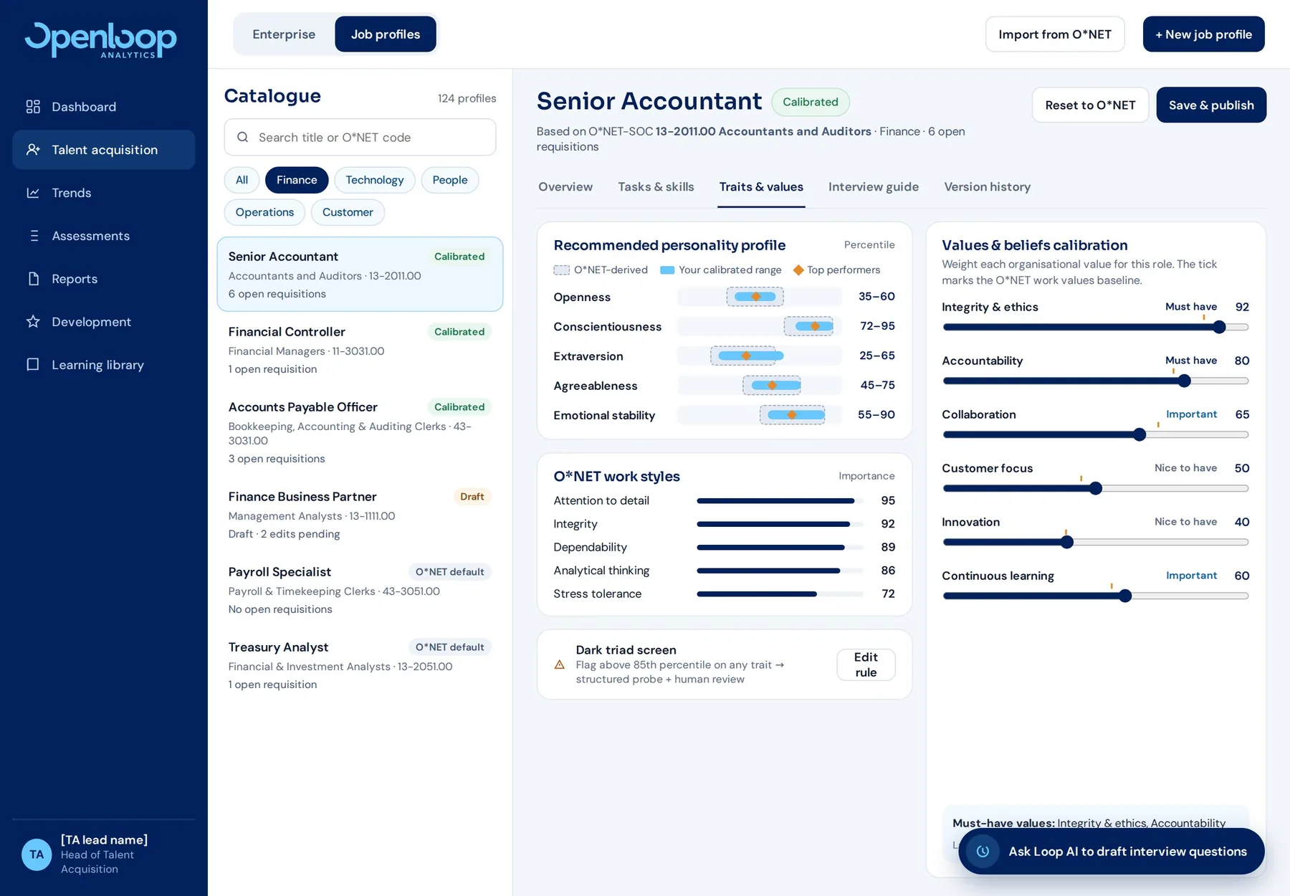Click the Stress tolerance importance bar

[x=780, y=594]
